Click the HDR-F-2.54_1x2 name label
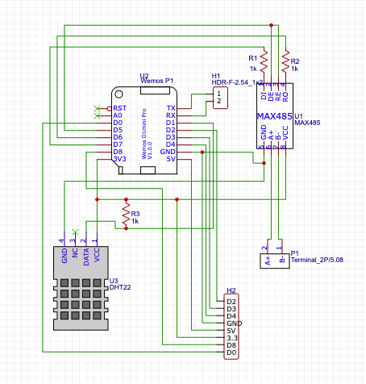Viewport: 366px width, 384px height. (237, 82)
